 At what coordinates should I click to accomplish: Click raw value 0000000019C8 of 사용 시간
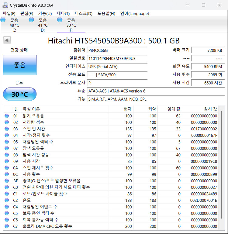pyautogui.click(x=204, y=161)
